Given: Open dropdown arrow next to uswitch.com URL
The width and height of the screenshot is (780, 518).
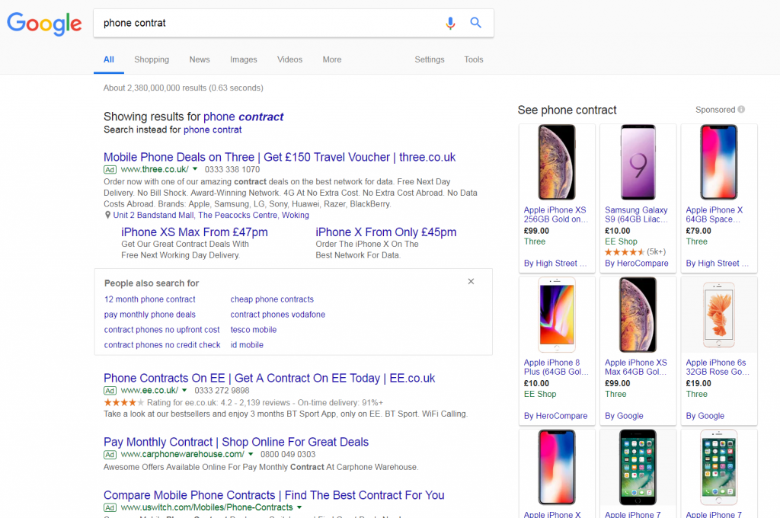Looking at the screenshot, I should (299, 507).
